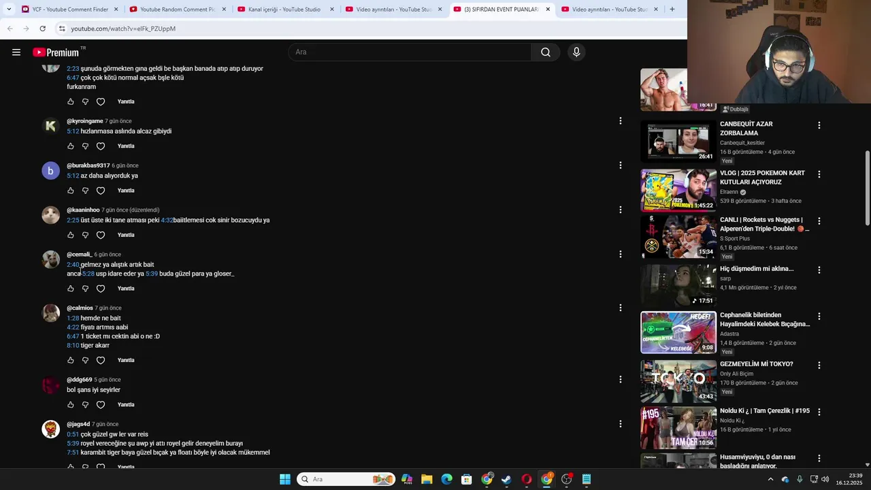Open the options menu for @ddg669 comment
This screenshot has height=490, width=871.
[x=620, y=380]
